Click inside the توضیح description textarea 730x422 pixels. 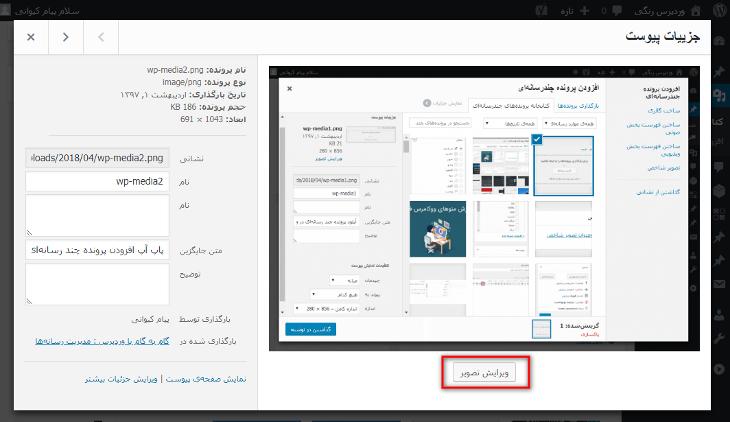97,284
